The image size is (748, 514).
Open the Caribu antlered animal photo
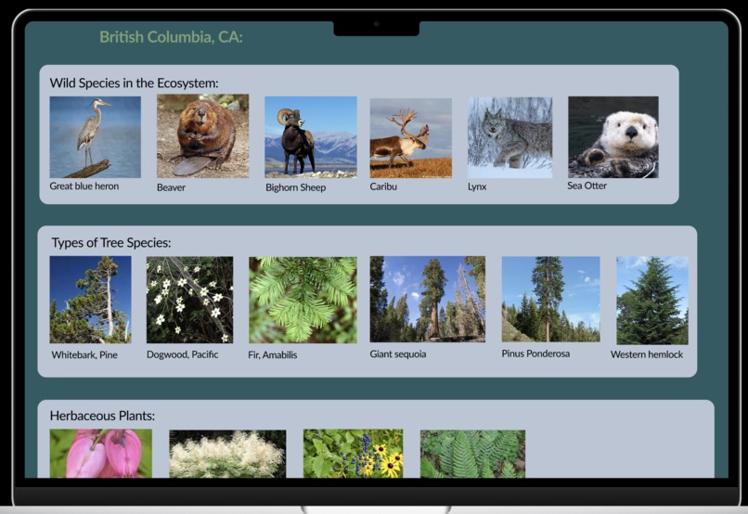[411, 138]
